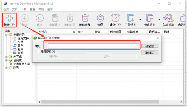The width and height of the screenshot is (187, 107).
Task: Click the 新建任务 plus icon
Action: pos(9,18)
